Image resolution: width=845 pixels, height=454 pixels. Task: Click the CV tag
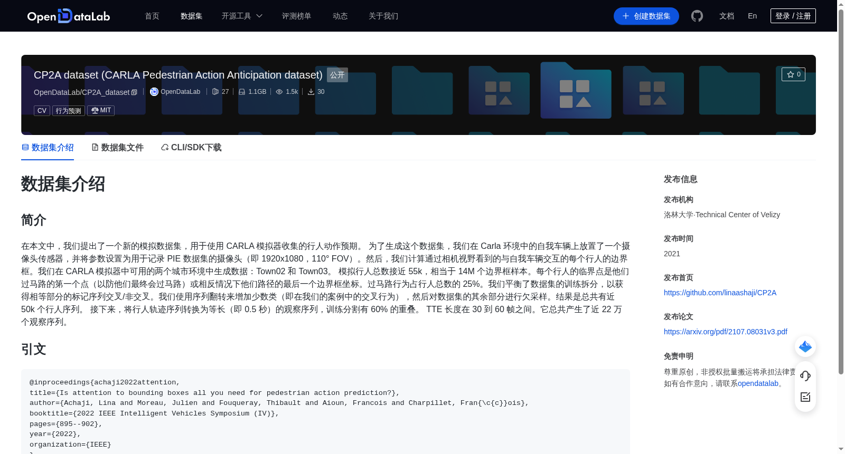click(x=42, y=110)
